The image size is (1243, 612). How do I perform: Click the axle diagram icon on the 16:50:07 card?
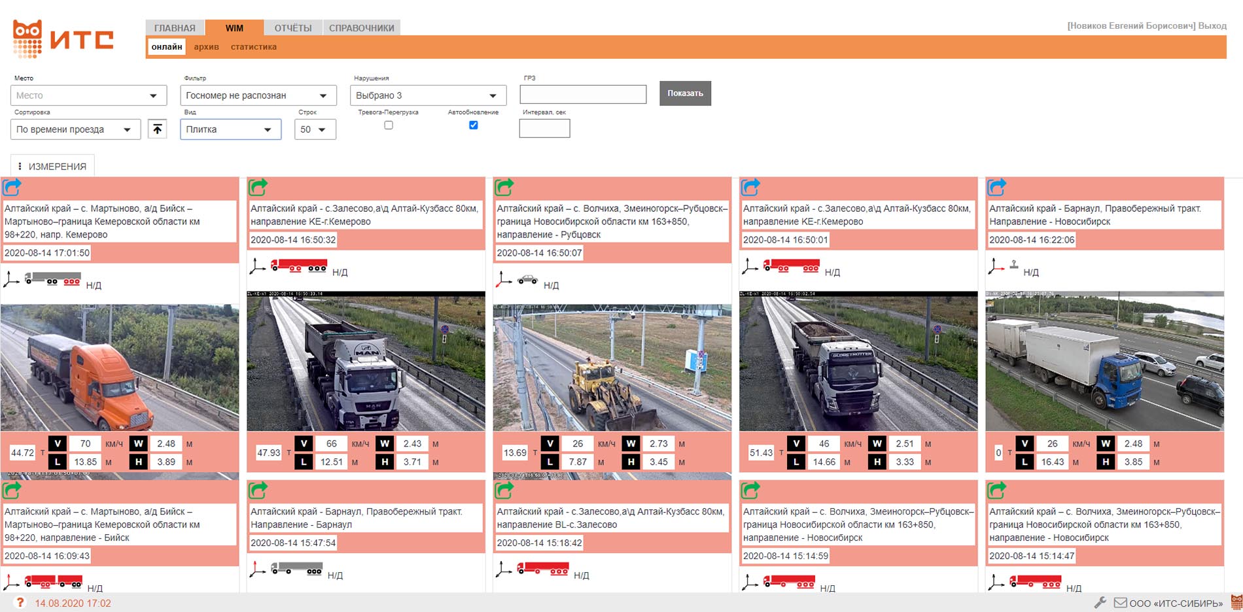(x=503, y=280)
